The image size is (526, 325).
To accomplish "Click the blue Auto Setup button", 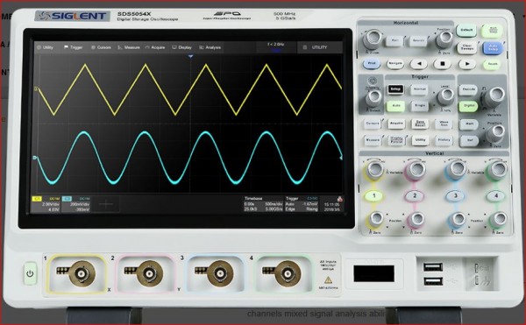I will coord(493,47).
